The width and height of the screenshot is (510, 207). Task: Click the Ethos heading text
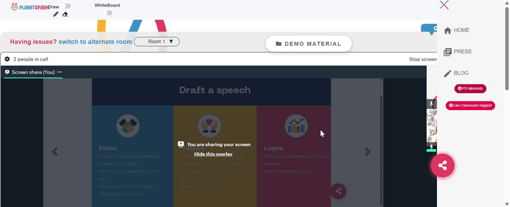click(x=108, y=149)
